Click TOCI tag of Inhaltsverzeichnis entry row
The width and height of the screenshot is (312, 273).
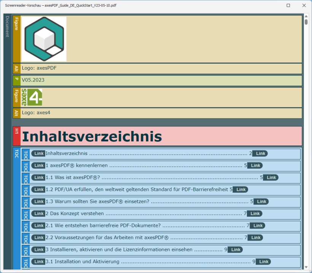[26, 154]
